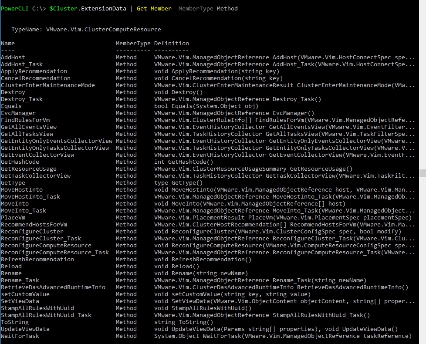Click the Name column header
The image size is (426, 344).
pos(7,44)
